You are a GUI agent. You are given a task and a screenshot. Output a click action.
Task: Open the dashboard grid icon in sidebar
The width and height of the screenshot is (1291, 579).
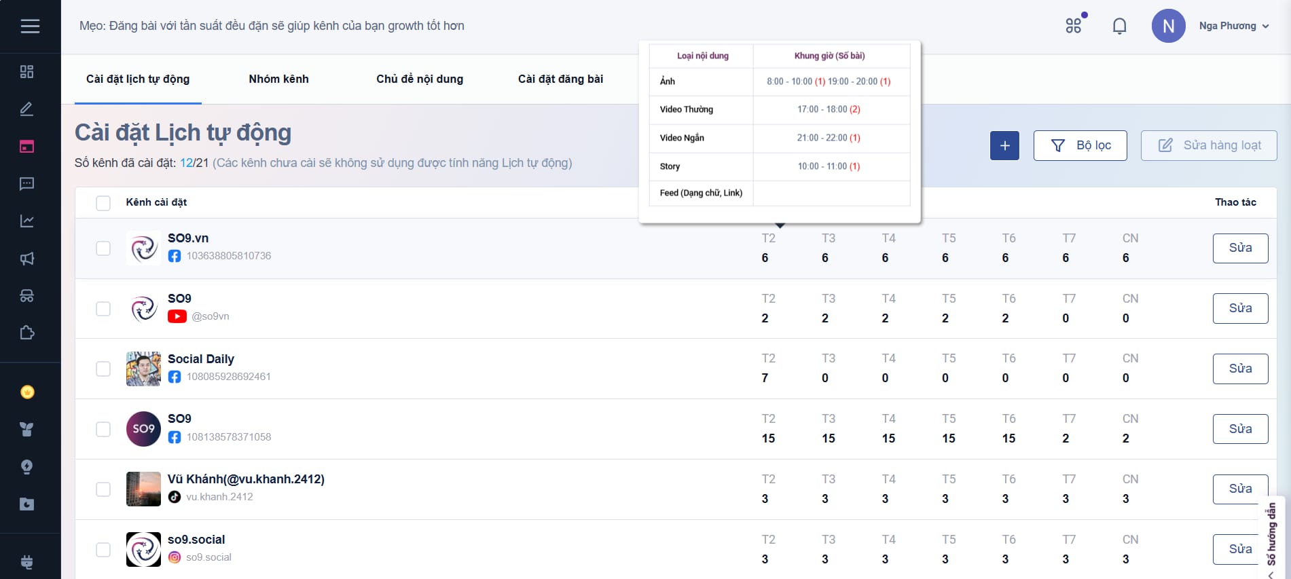point(27,72)
